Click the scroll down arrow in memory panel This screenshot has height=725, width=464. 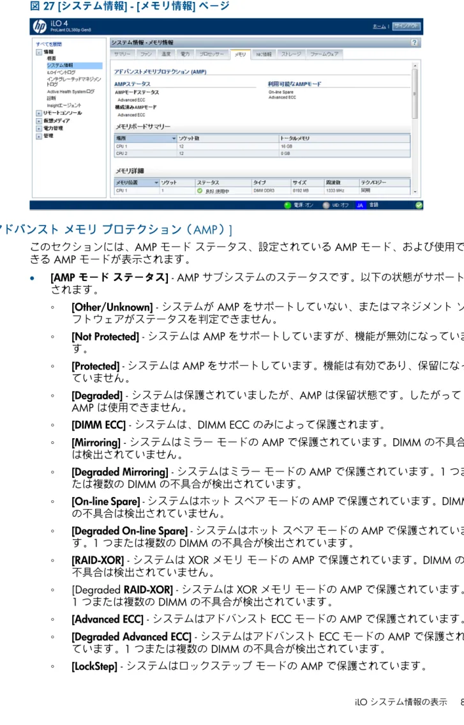pos(415,192)
